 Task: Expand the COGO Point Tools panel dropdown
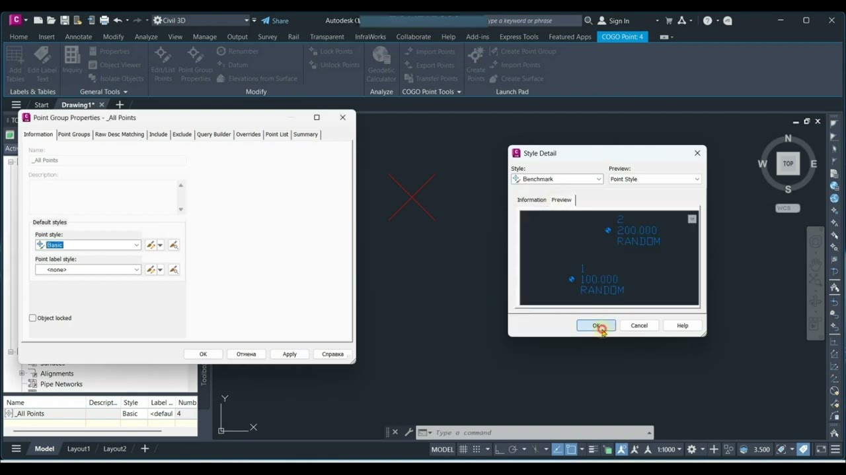click(x=432, y=92)
